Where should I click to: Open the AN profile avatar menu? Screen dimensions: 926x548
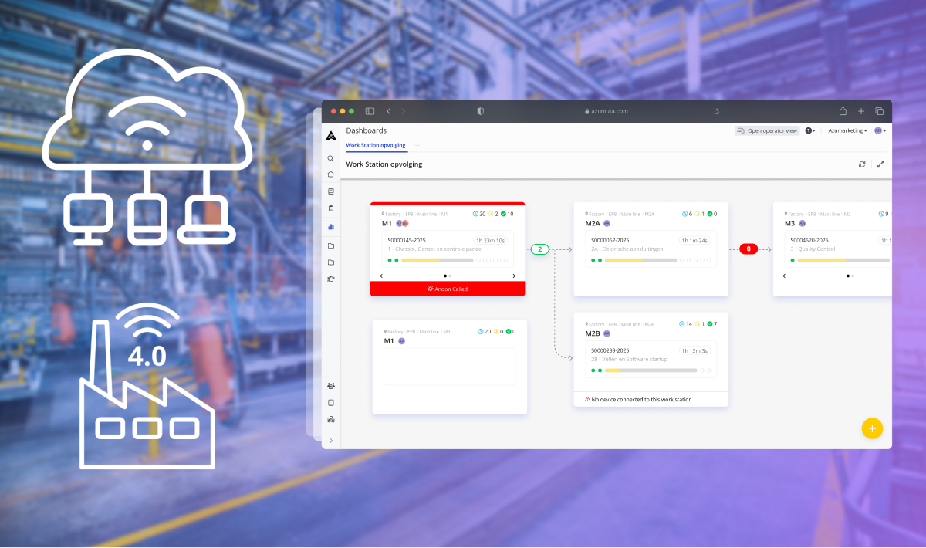tap(878, 130)
